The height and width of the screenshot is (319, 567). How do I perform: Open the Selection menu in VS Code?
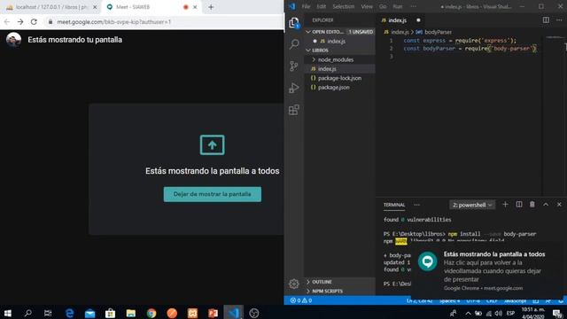tap(344, 6)
